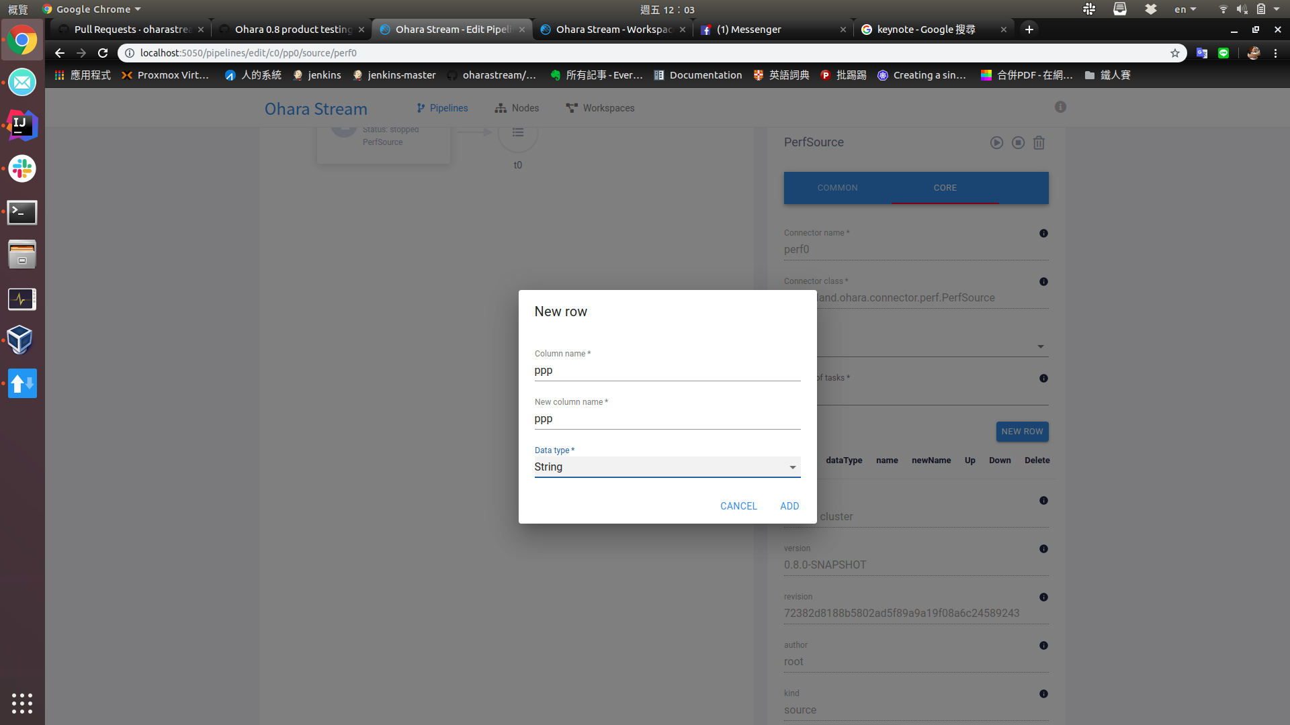This screenshot has height=725, width=1290.
Task: Show info for version field
Action: pos(1043,549)
